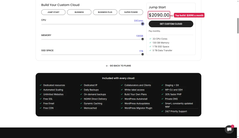The image size is (239, 138).
Task: Click the Included with every cloud heading
Action: [118, 78]
